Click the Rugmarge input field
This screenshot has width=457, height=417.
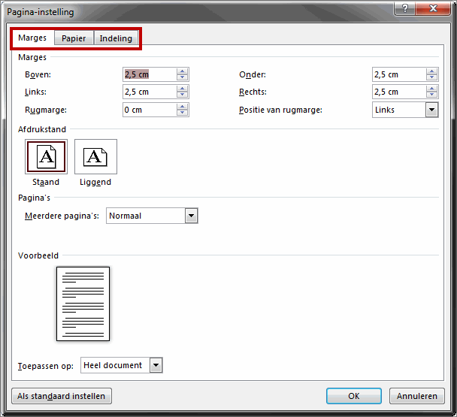pyautogui.click(x=150, y=110)
